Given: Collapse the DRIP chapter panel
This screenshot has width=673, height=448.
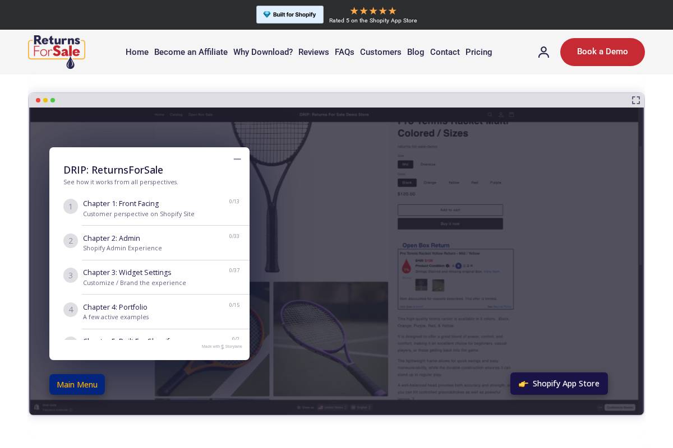Looking at the screenshot, I should pyautogui.click(x=237, y=159).
